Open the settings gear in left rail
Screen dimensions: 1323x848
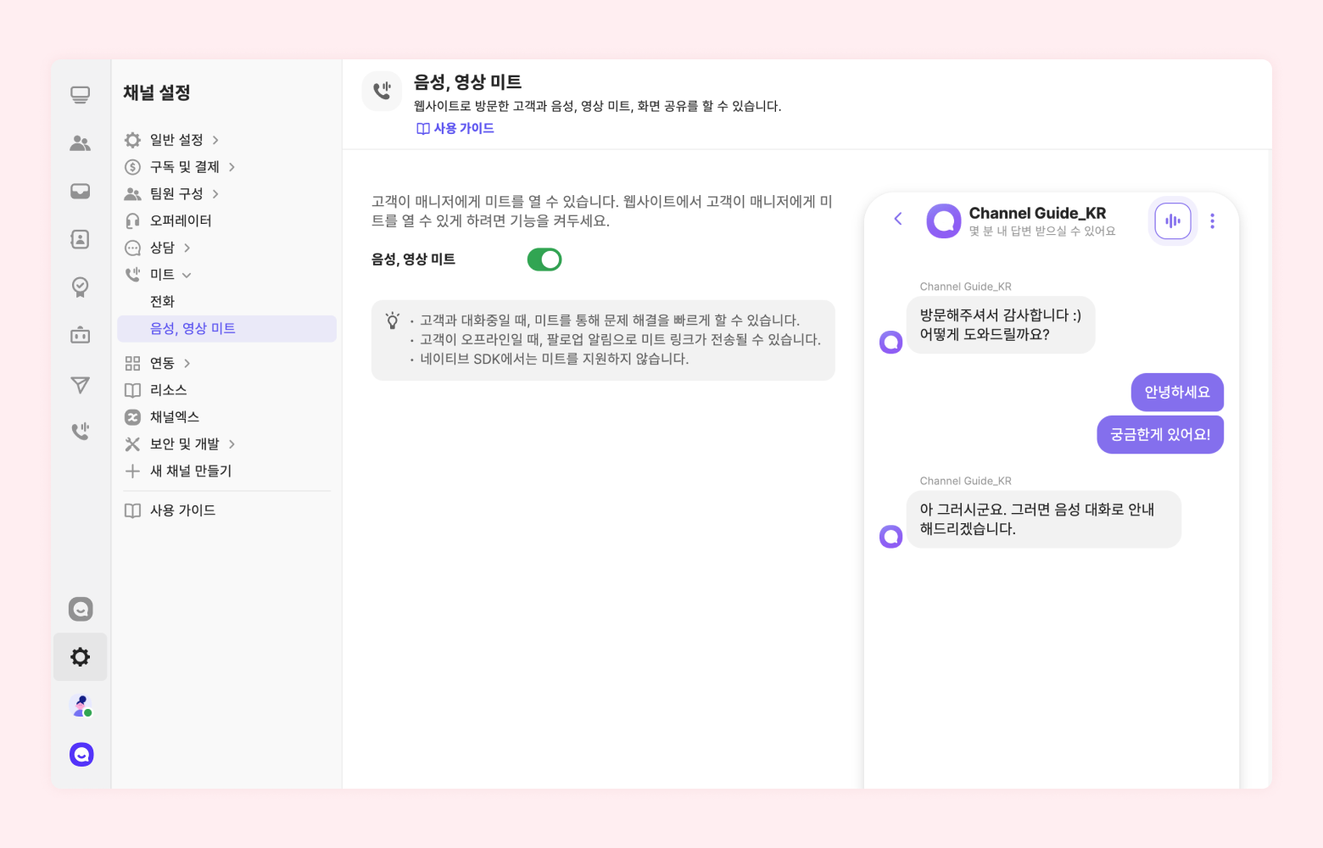coord(81,657)
